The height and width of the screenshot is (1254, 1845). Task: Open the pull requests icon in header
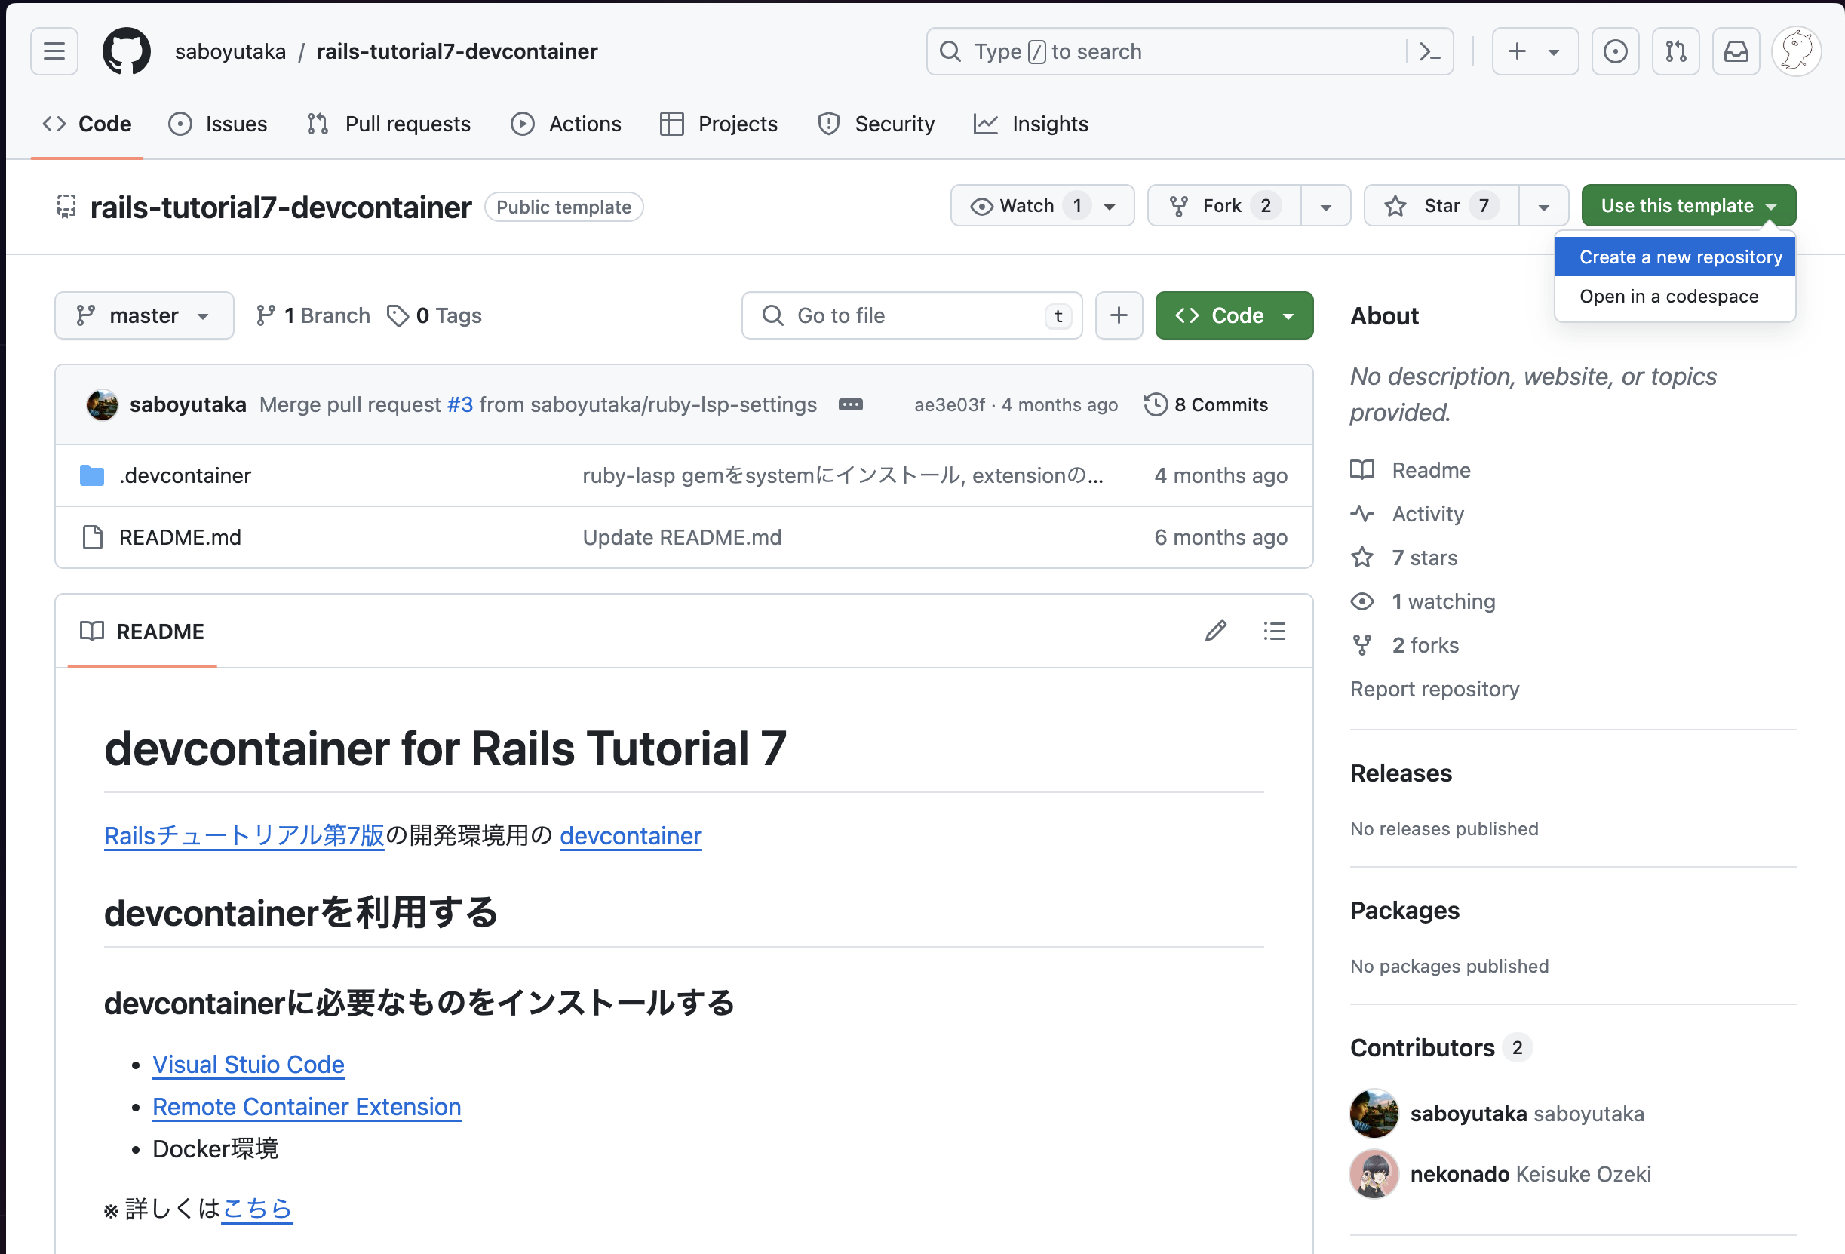1675,51
